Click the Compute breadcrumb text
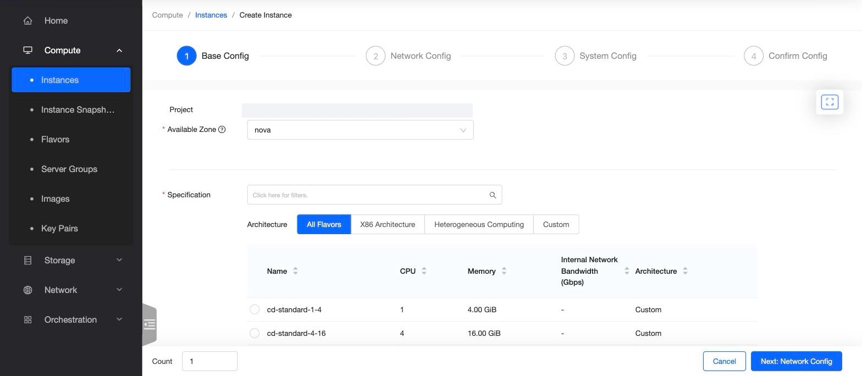 (168, 15)
